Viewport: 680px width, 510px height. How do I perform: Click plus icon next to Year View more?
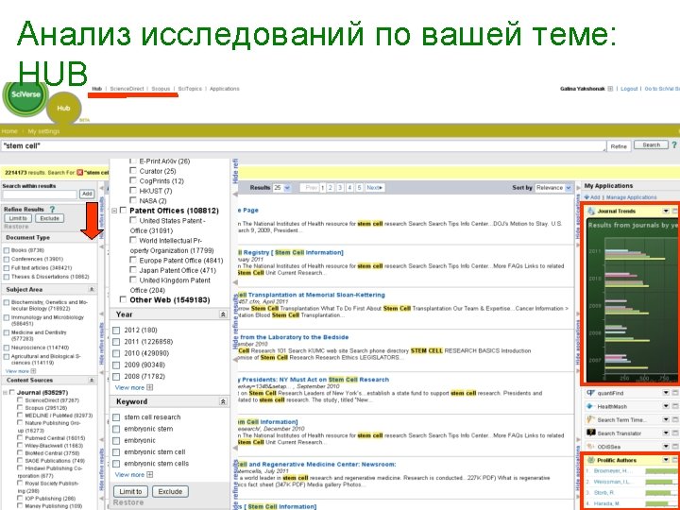pyautogui.click(x=149, y=388)
